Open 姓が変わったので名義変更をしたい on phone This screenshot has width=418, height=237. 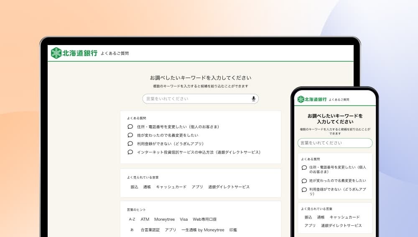tap(338, 181)
